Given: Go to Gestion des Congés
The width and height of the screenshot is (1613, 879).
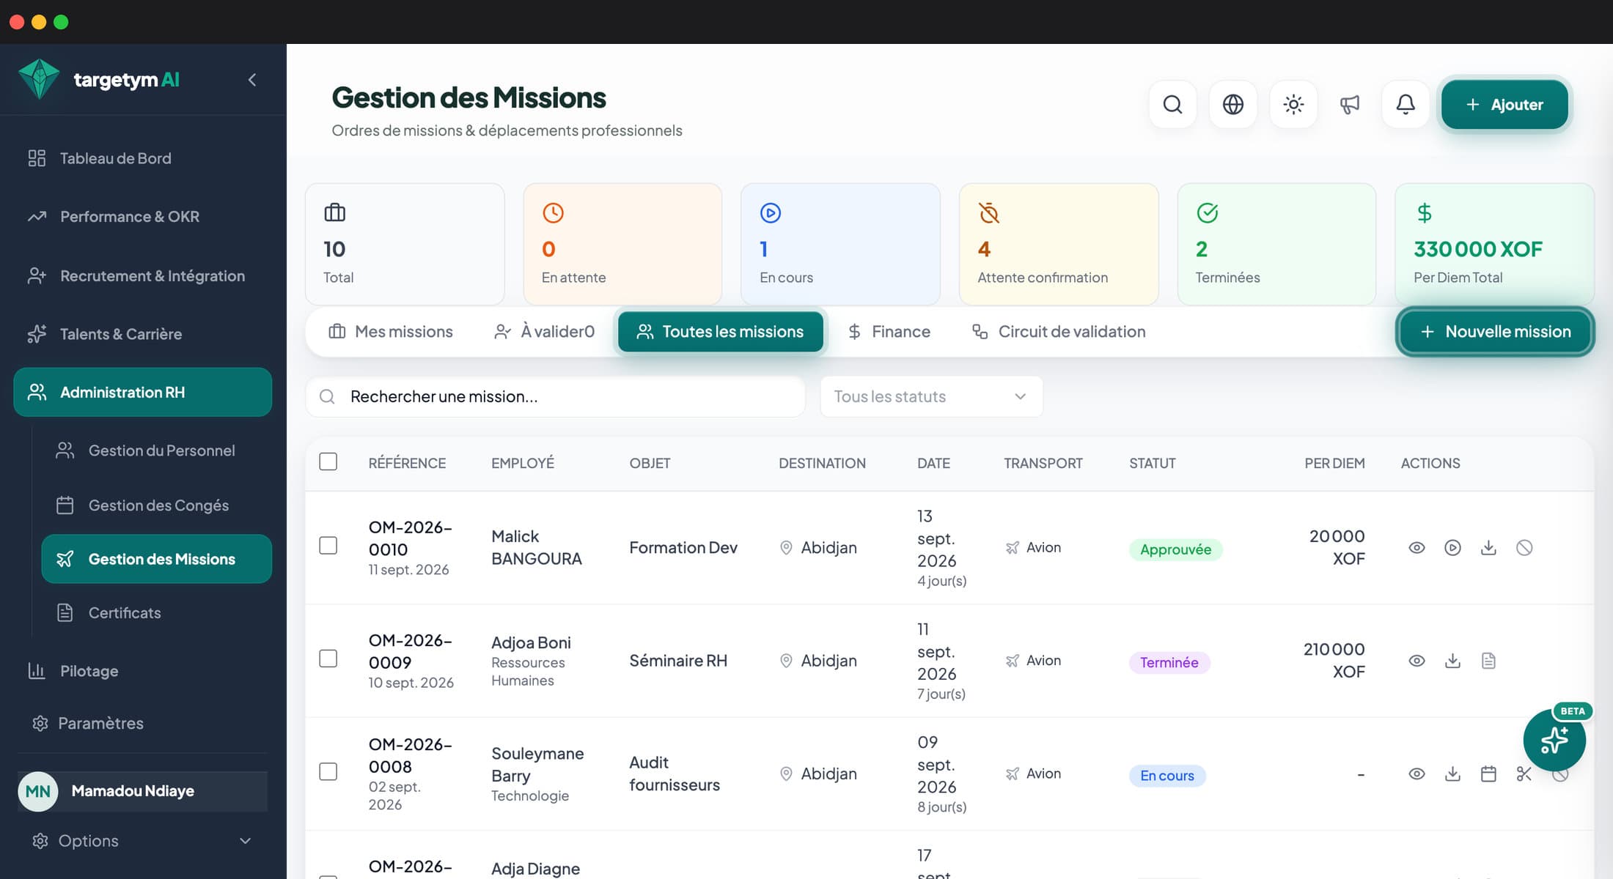Looking at the screenshot, I should point(156,505).
